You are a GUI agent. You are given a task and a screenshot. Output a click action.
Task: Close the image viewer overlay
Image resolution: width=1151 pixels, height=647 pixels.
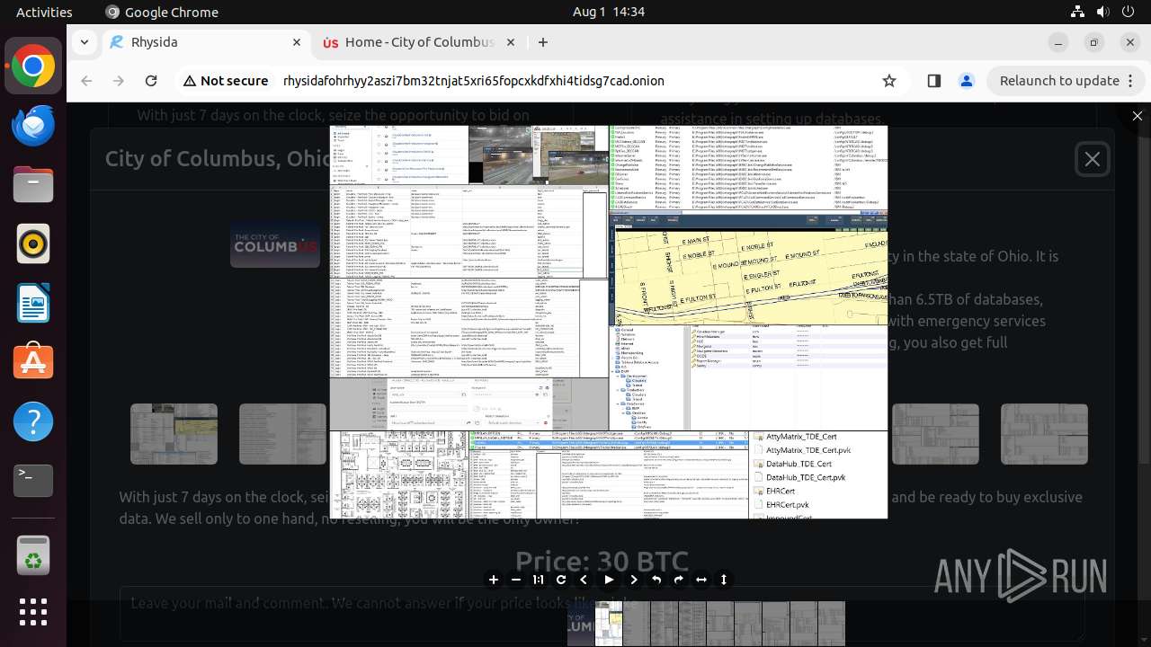1138,116
